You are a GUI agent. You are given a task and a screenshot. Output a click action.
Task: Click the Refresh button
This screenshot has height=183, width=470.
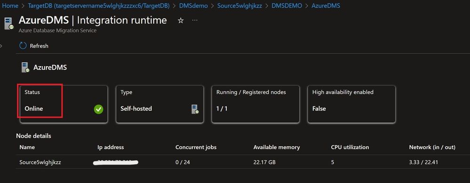coord(33,46)
